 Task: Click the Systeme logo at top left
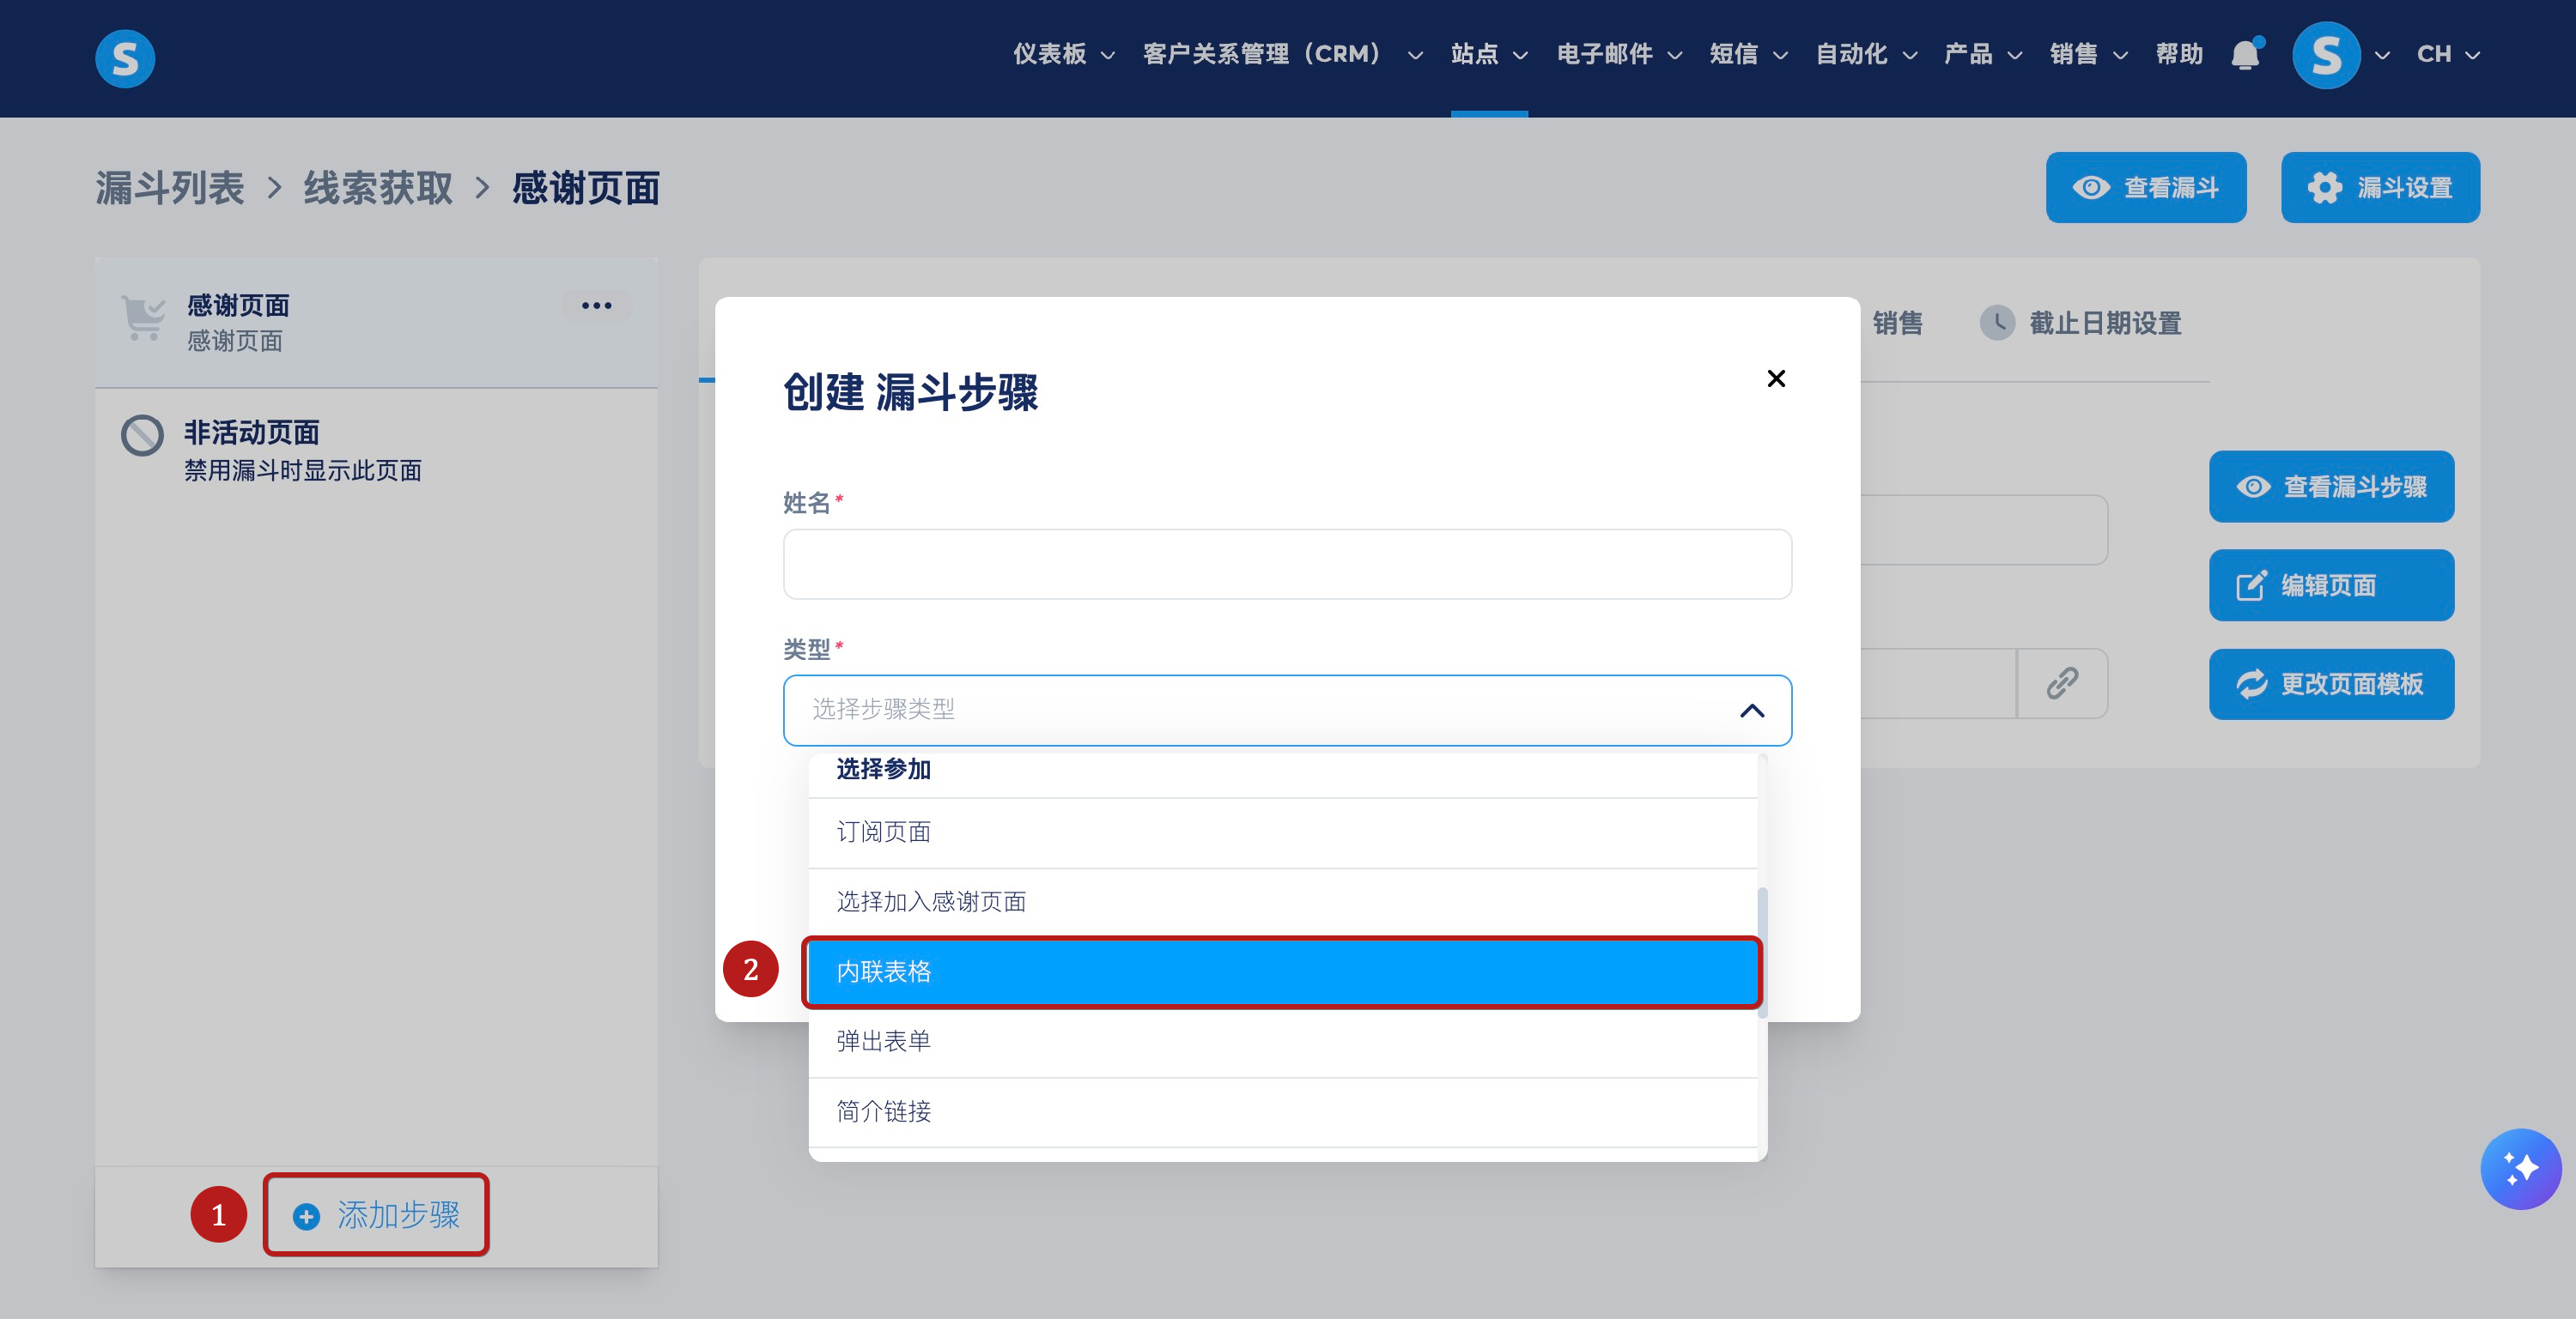point(125,58)
